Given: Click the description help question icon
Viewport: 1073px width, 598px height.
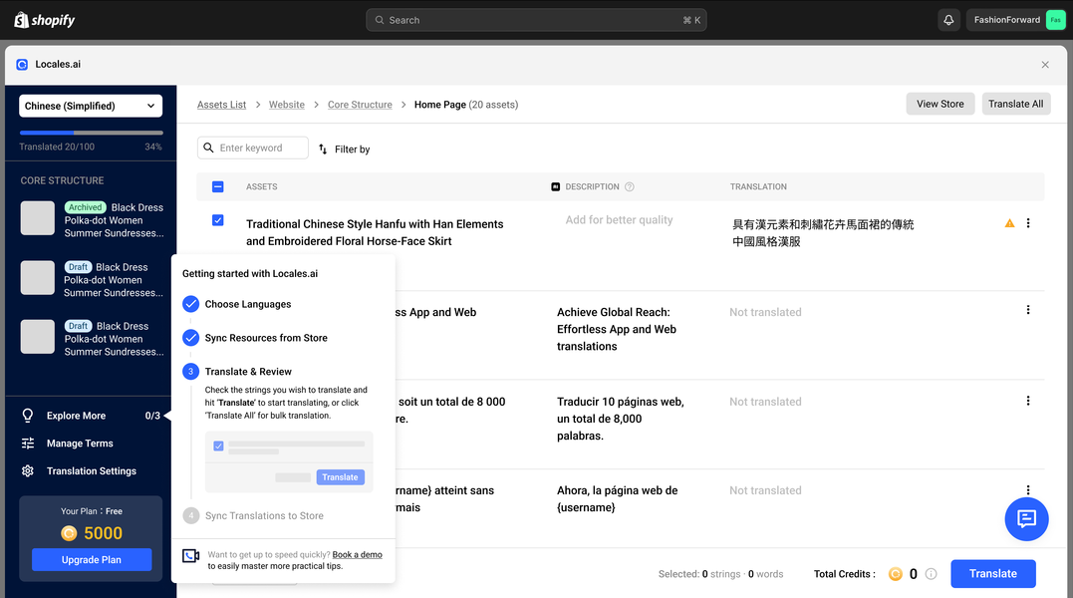Looking at the screenshot, I should (x=629, y=186).
